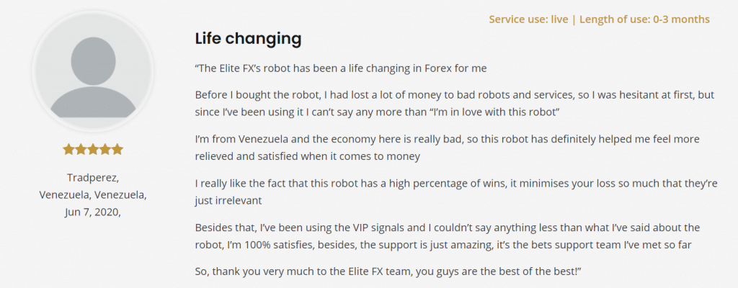Click the opening sentence about Elite FX's robot
Image resolution: width=738 pixels, height=288 pixels.
pyautogui.click(x=341, y=68)
